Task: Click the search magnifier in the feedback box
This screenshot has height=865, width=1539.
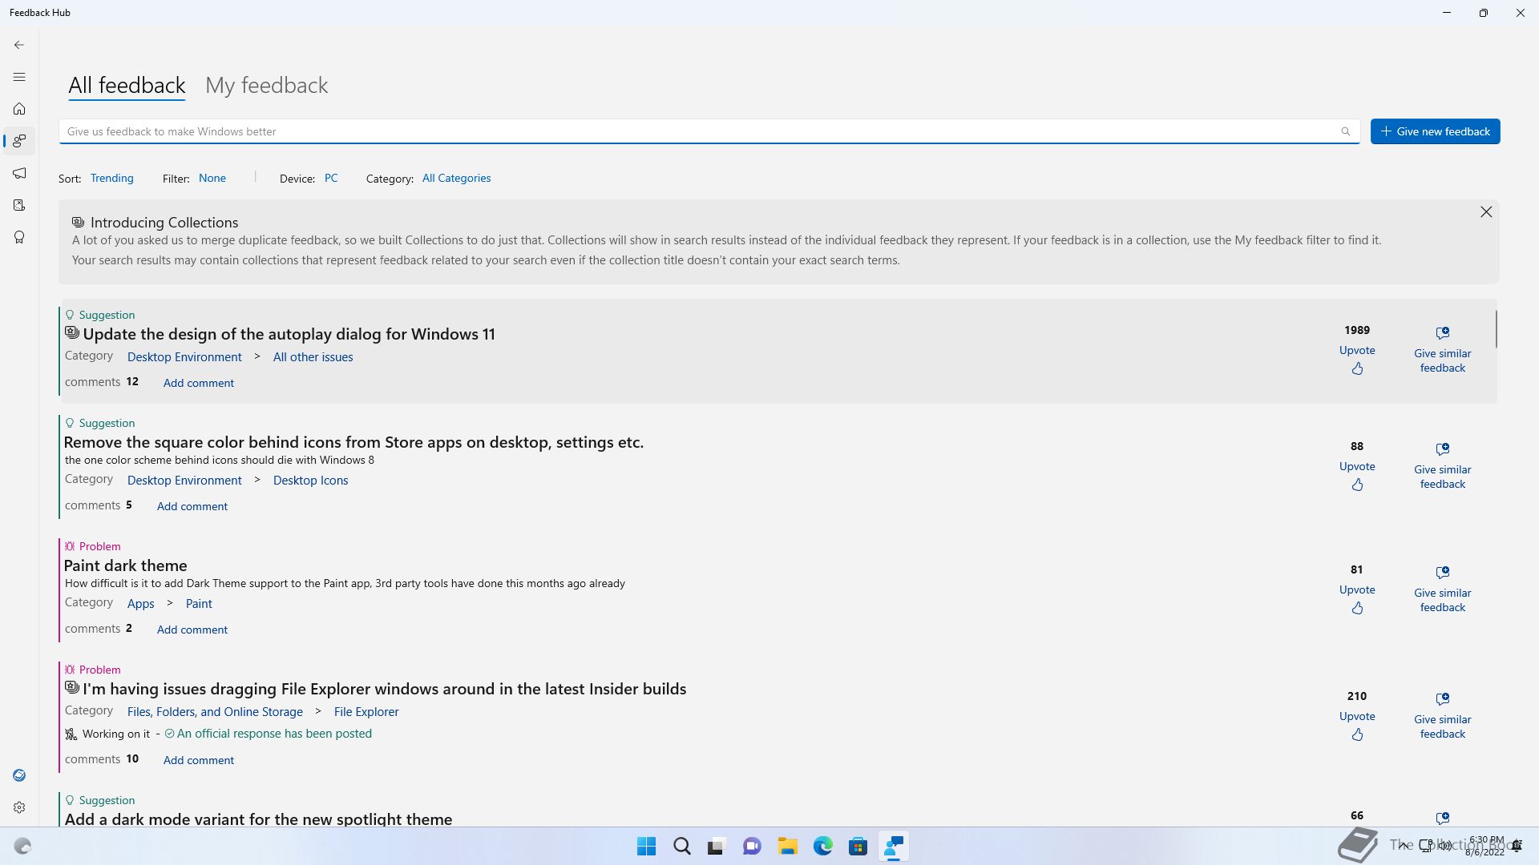Action: 1346,131
